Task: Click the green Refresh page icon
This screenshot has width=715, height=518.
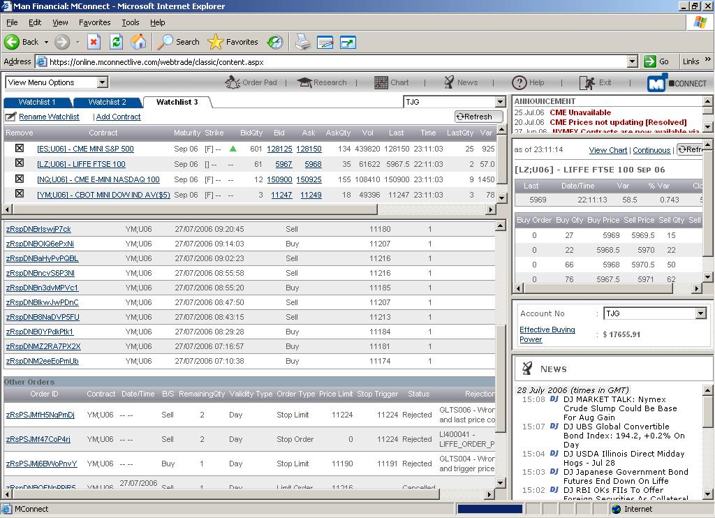Action: 117,42
